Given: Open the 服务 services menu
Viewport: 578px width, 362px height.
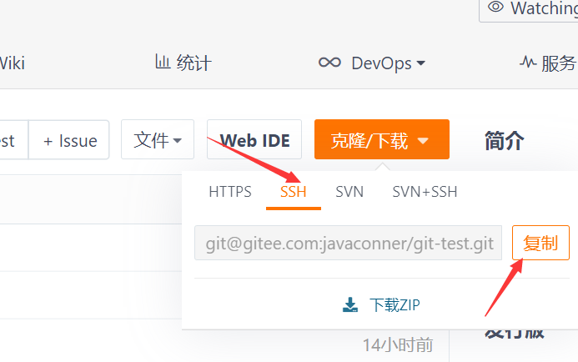Looking at the screenshot, I should 549,63.
